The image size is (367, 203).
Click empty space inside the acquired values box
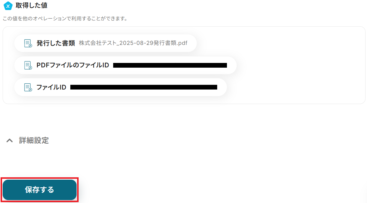point(295,65)
